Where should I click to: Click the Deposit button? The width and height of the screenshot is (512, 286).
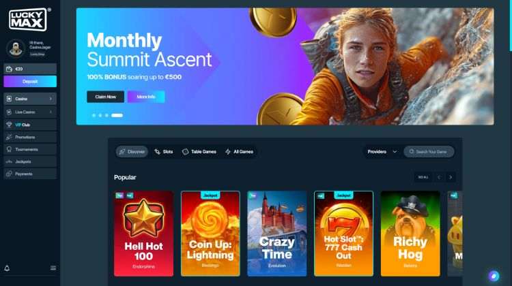30,82
